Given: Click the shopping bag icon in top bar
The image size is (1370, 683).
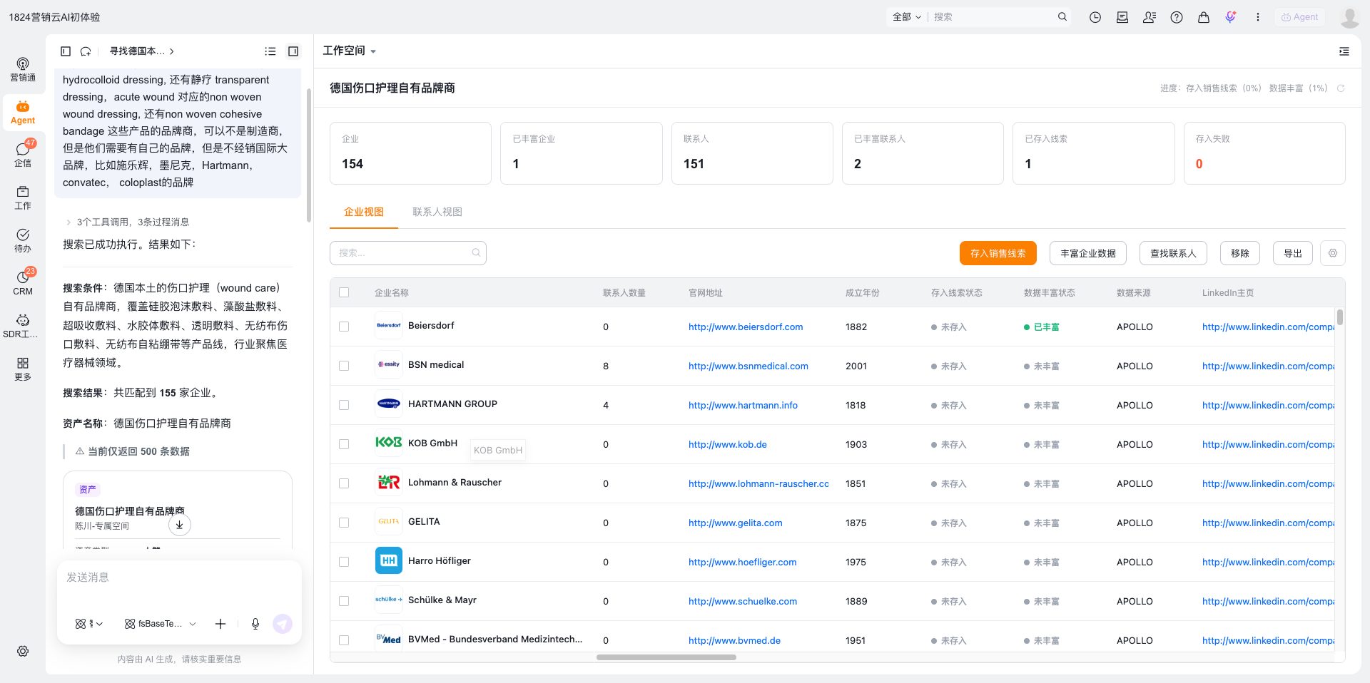Looking at the screenshot, I should coord(1204,17).
